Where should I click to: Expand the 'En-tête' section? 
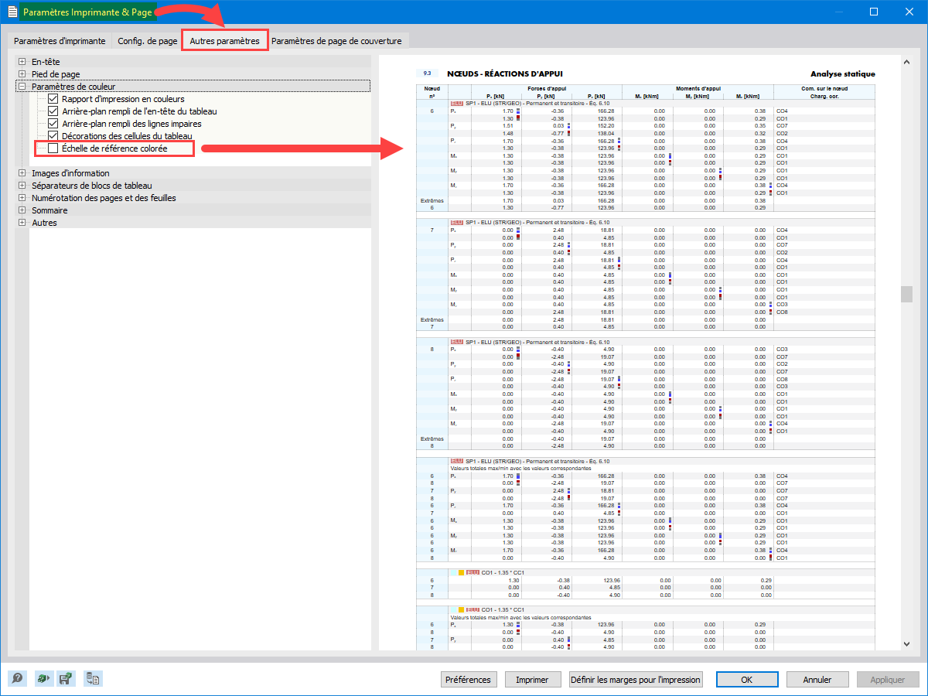click(22, 62)
